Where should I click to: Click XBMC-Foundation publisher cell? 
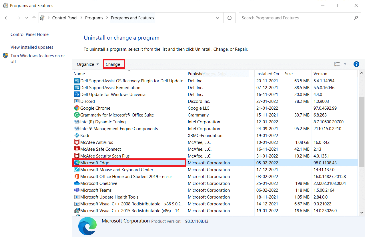coord(205,136)
